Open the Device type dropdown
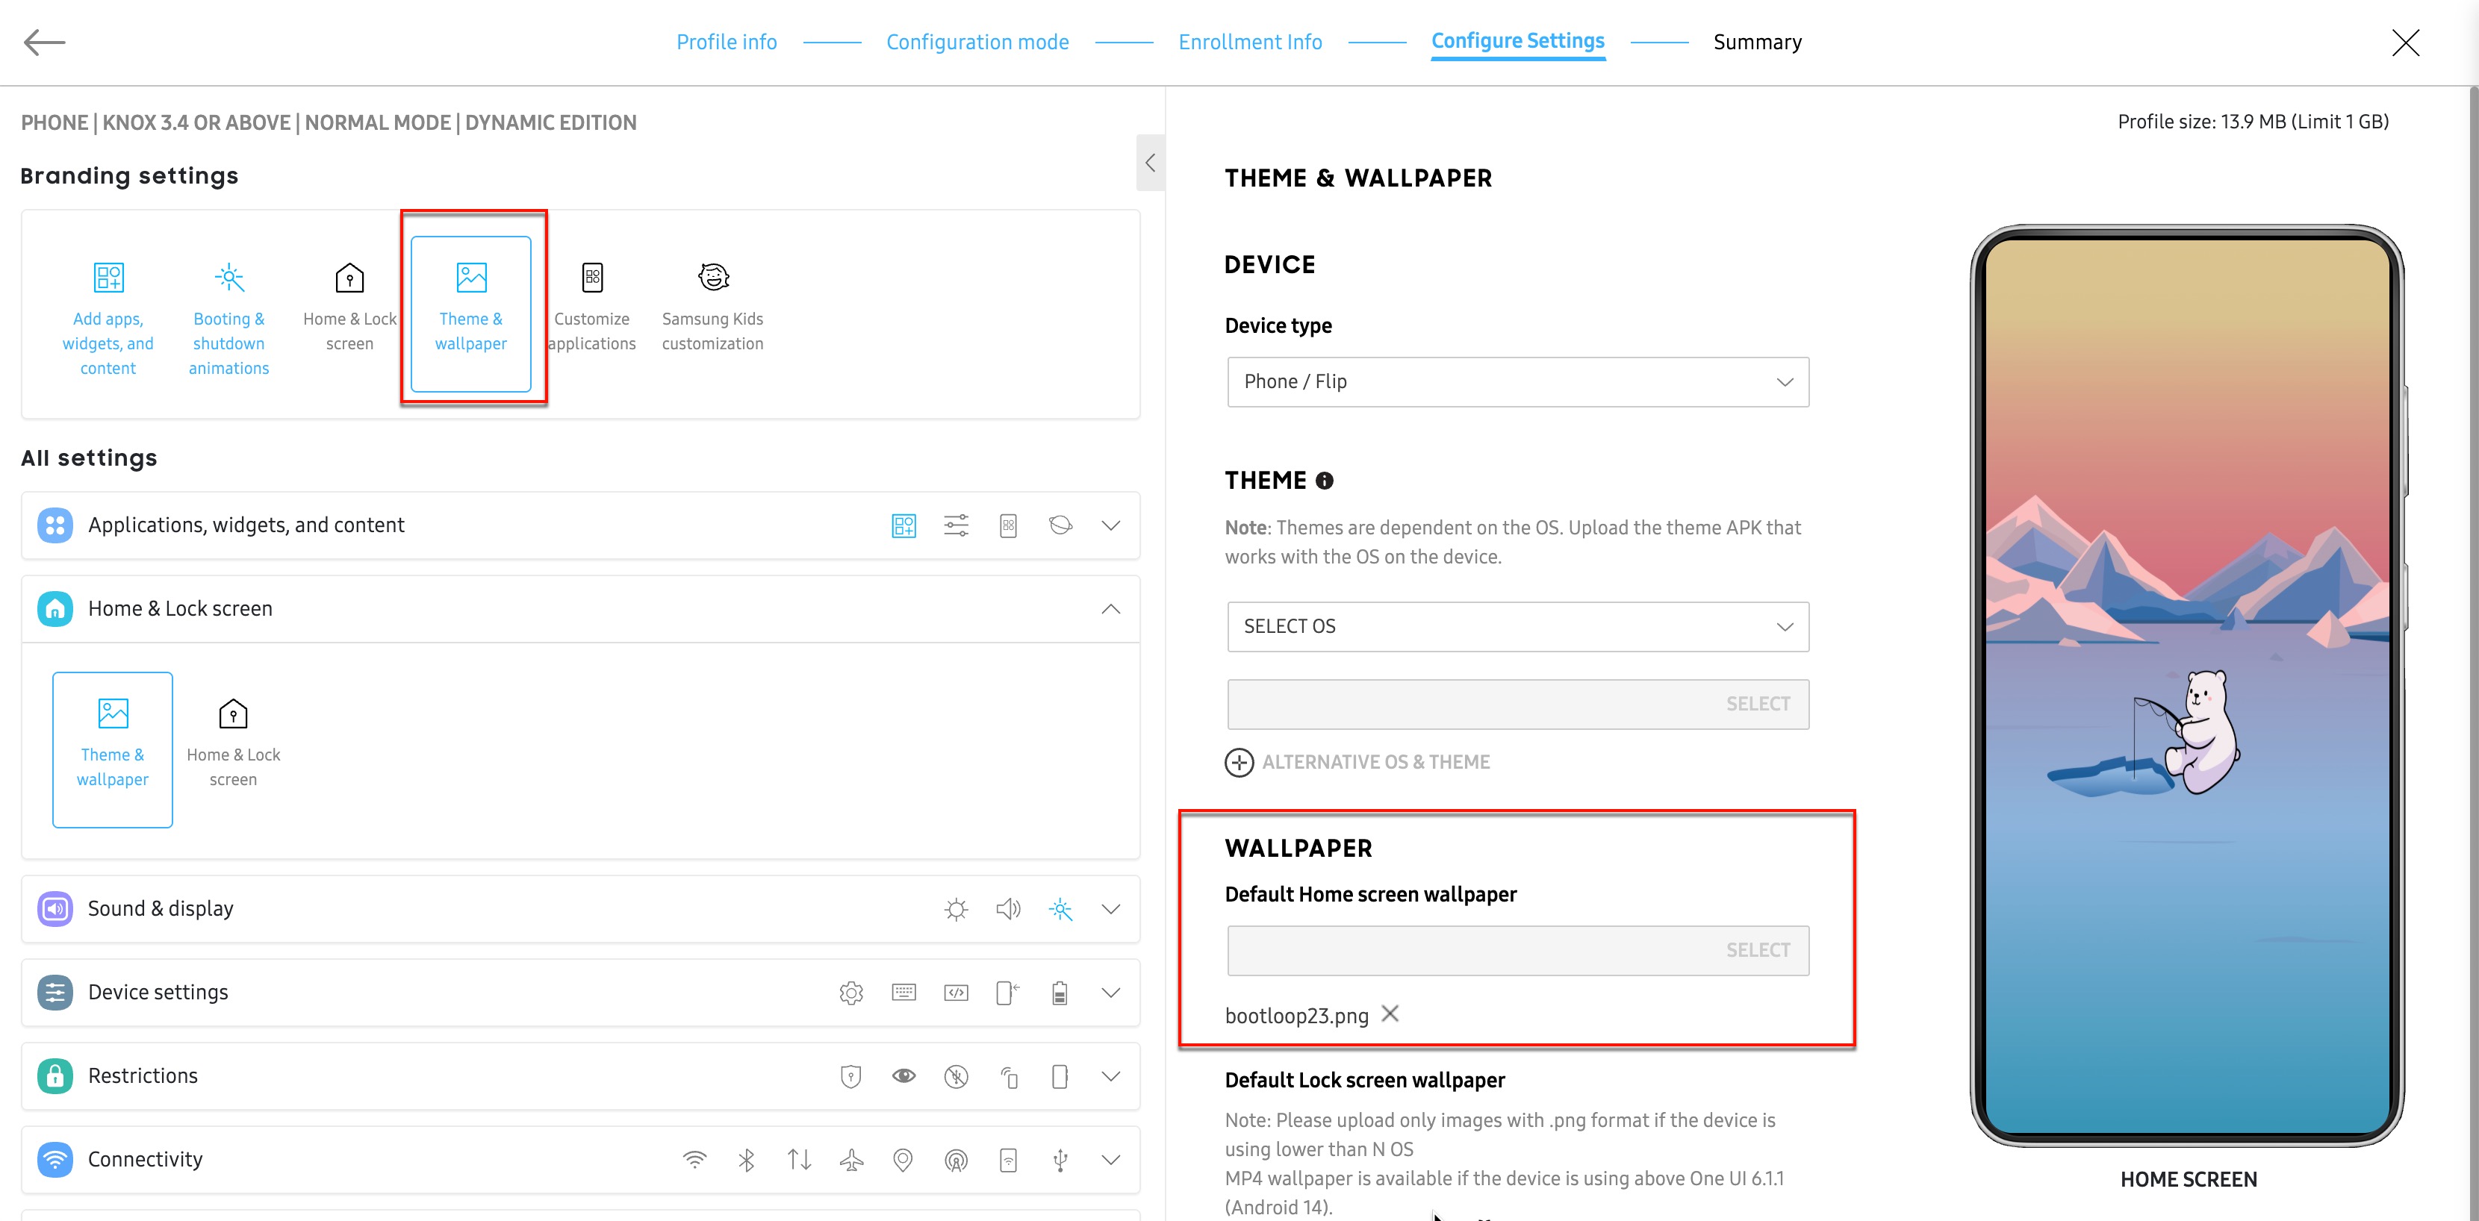Viewport: 2479px width, 1221px height. tap(1517, 382)
